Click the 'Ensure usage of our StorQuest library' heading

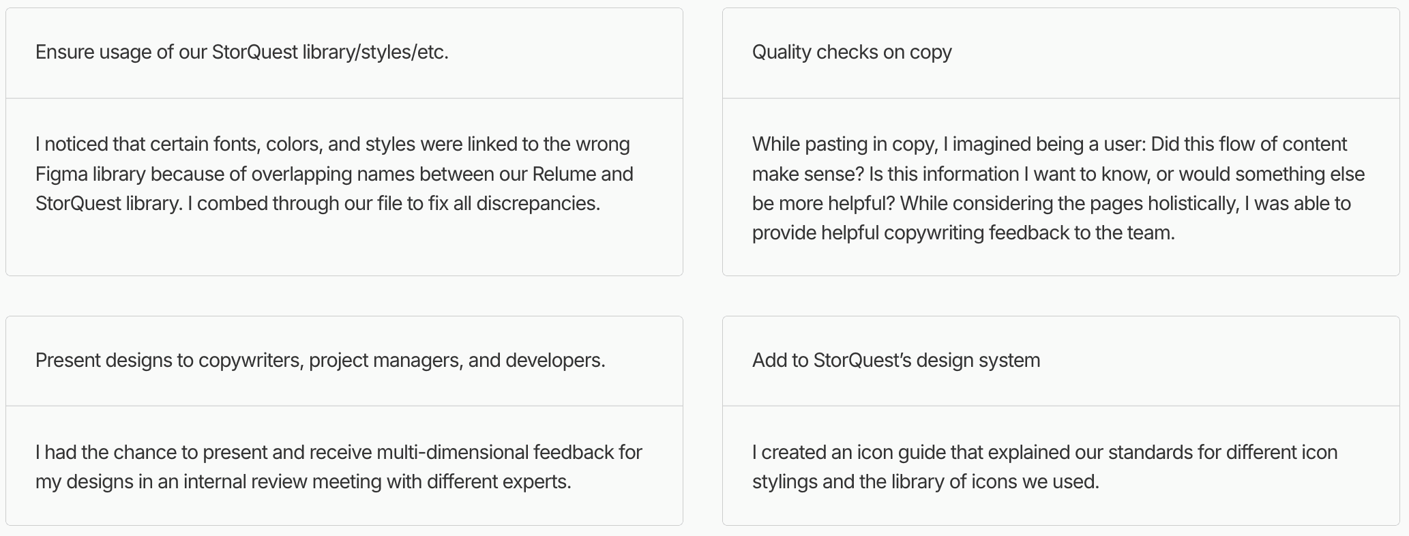(241, 53)
